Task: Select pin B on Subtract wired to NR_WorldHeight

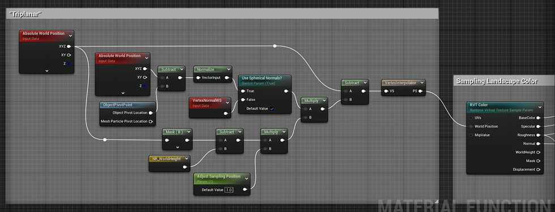Action: click(x=220, y=149)
